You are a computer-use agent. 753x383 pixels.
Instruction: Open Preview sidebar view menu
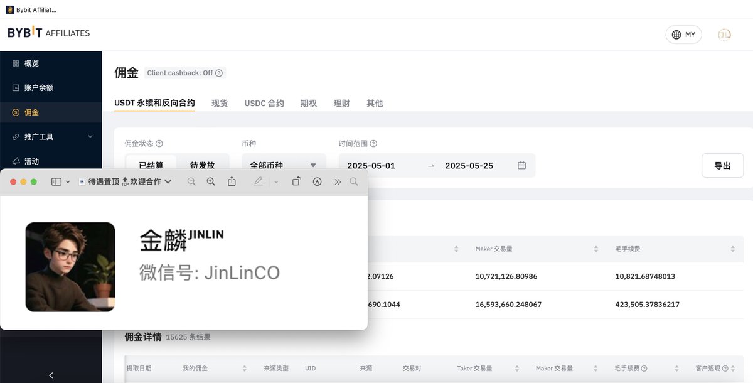click(61, 181)
